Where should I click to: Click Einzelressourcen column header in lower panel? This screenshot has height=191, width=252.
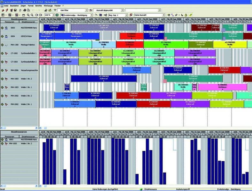[29, 137]
